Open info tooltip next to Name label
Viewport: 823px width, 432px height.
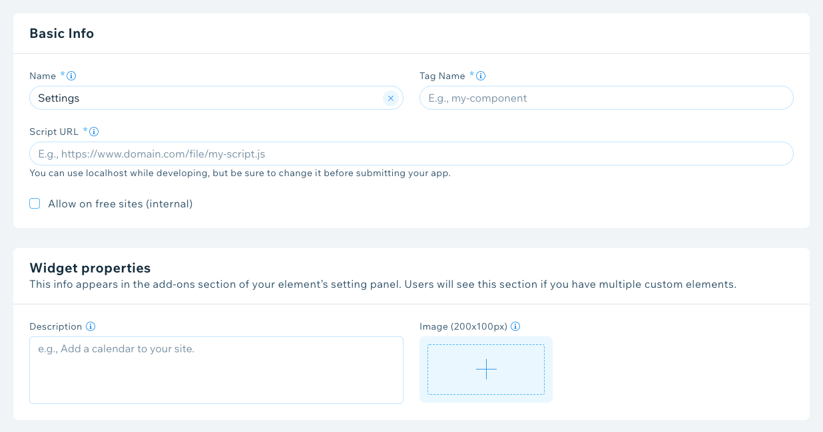pyautogui.click(x=71, y=76)
